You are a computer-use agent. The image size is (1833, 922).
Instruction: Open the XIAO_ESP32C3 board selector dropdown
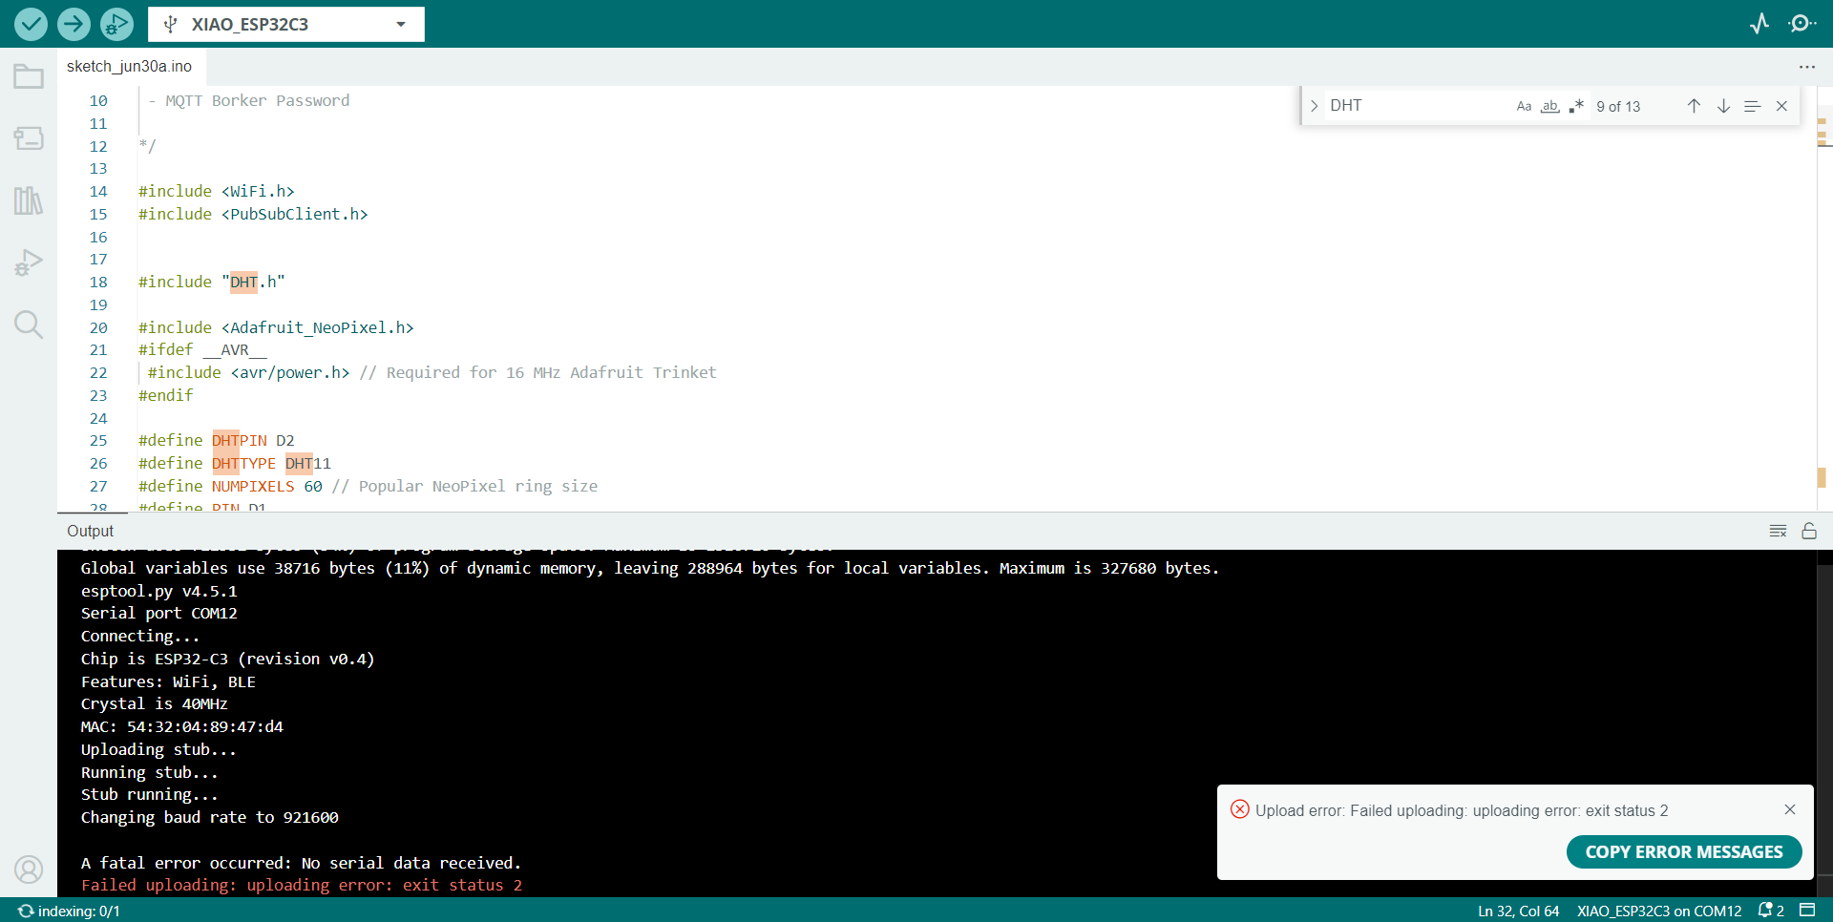click(286, 24)
